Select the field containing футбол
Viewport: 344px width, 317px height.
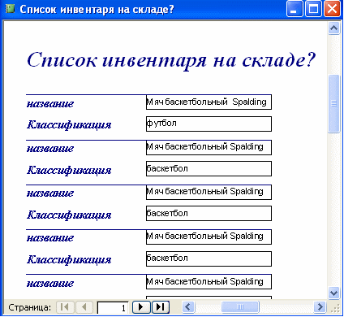[x=209, y=124]
